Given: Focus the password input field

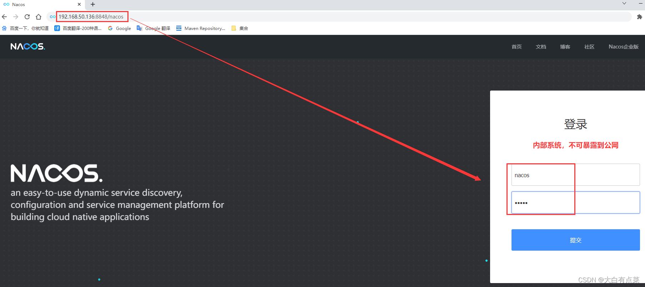Looking at the screenshot, I should (x=575, y=203).
